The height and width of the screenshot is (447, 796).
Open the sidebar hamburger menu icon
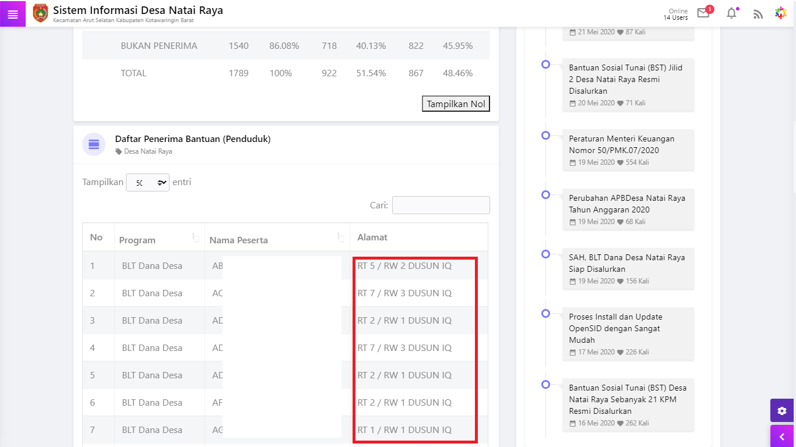coord(12,13)
